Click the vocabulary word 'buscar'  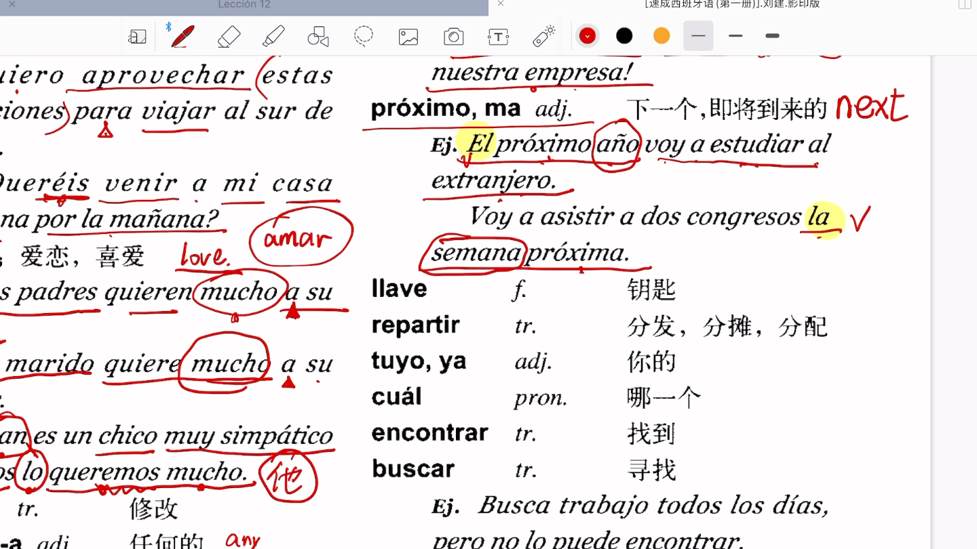click(413, 468)
